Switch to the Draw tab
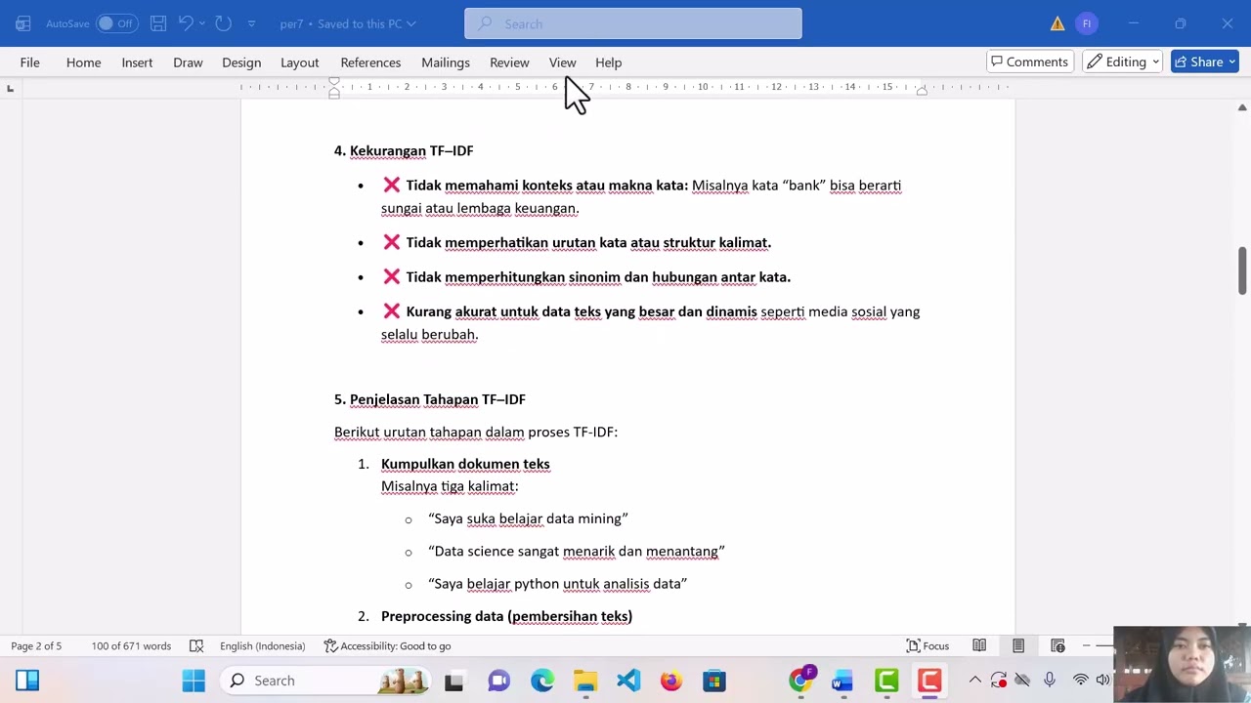This screenshot has width=1251, height=703. (x=188, y=62)
